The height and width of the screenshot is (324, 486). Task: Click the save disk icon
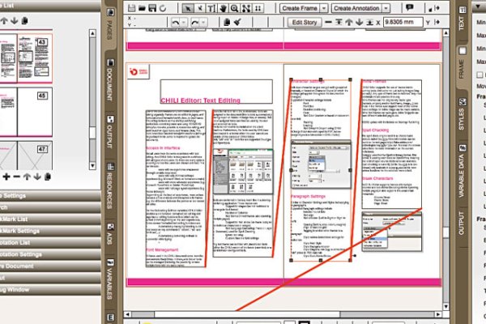click(x=152, y=8)
